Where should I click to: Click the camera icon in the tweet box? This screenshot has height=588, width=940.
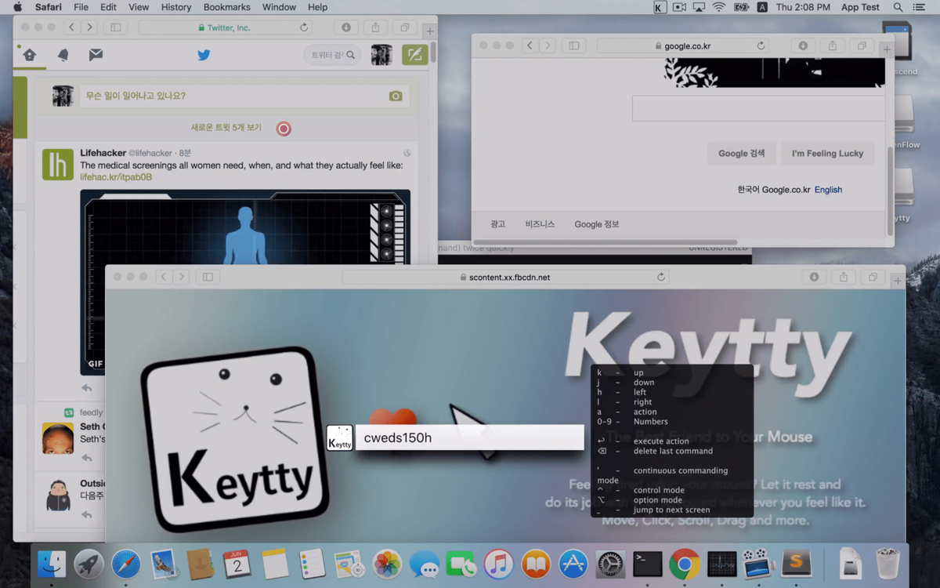396,96
